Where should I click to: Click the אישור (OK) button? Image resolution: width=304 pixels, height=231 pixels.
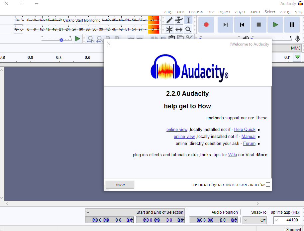pyautogui.click(x=120, y=185)
